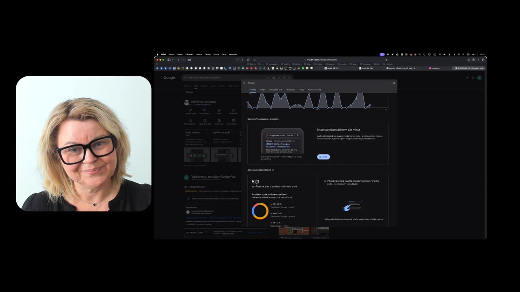The width and height of the screenshot is (520, 292).
Task: Click the phone ad preview image
Action: (282, 141)
